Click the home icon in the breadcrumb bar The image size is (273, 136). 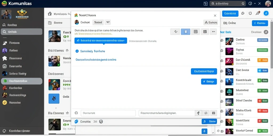50,14
